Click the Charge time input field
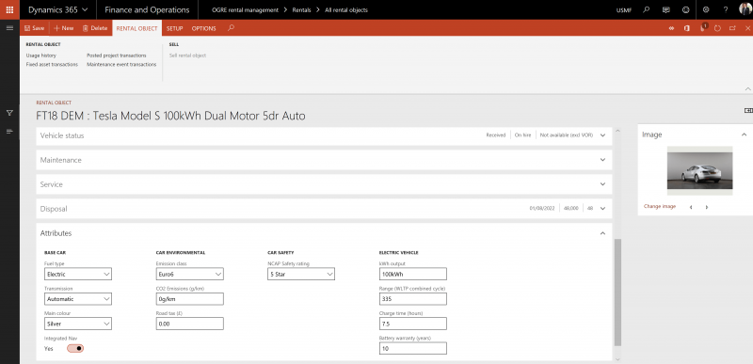Screen dimensions: 753x364 click(x=413, y=324)
